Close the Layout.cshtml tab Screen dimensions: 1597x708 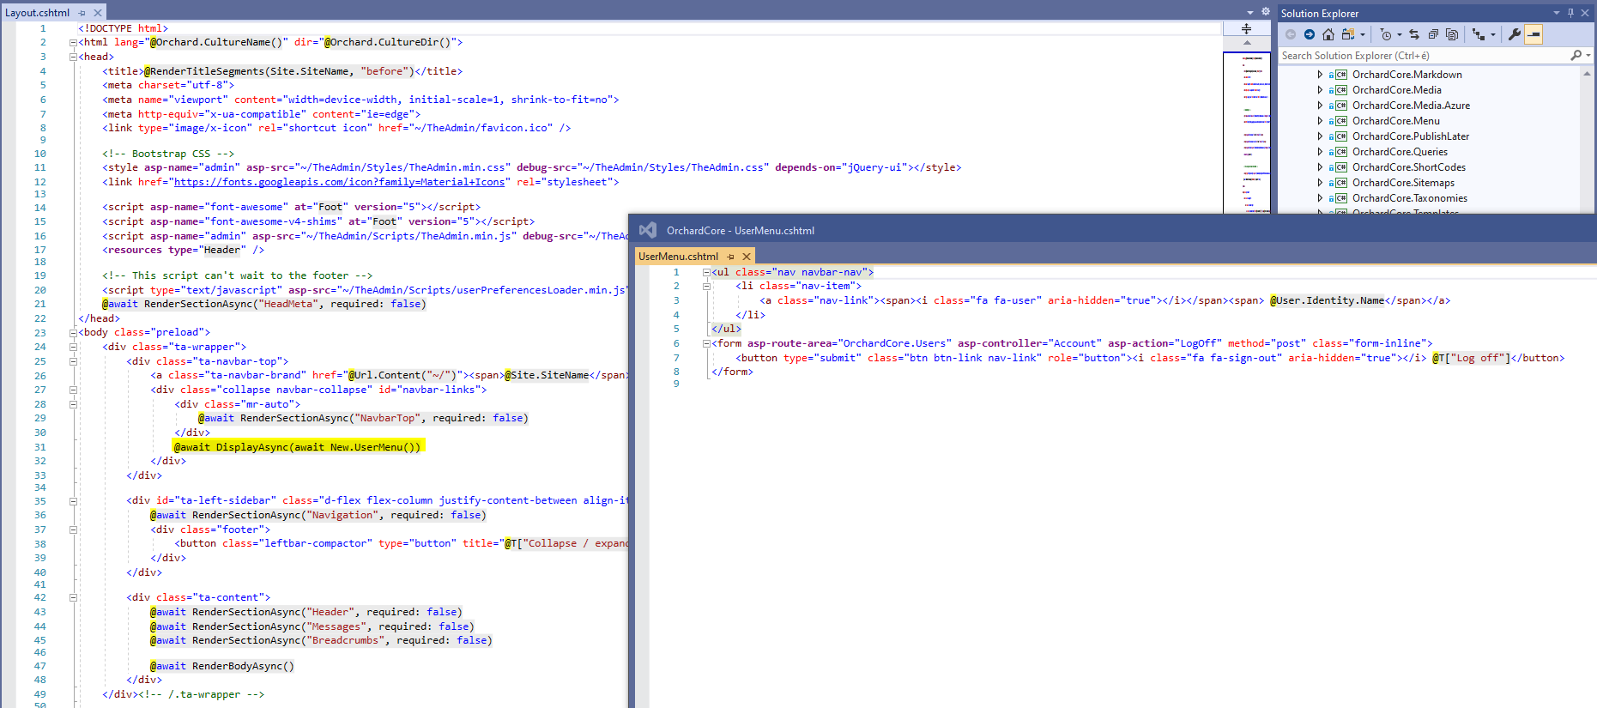click(x=98, y=13)
